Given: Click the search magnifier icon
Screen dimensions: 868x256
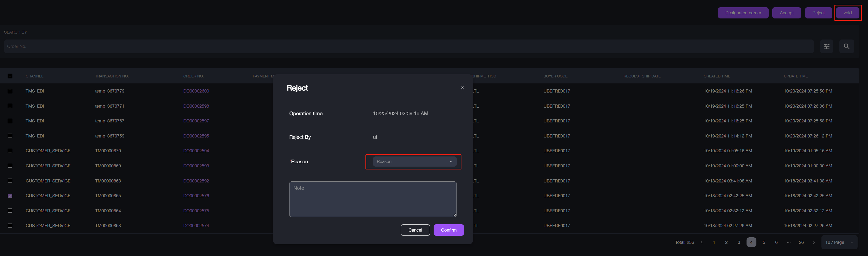Looking at the screenshot, I should (x=846, y=47).
